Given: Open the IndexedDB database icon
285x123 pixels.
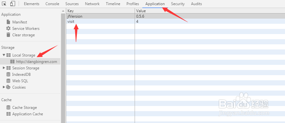Looking at the screenshot, I should tap(8, 74).
